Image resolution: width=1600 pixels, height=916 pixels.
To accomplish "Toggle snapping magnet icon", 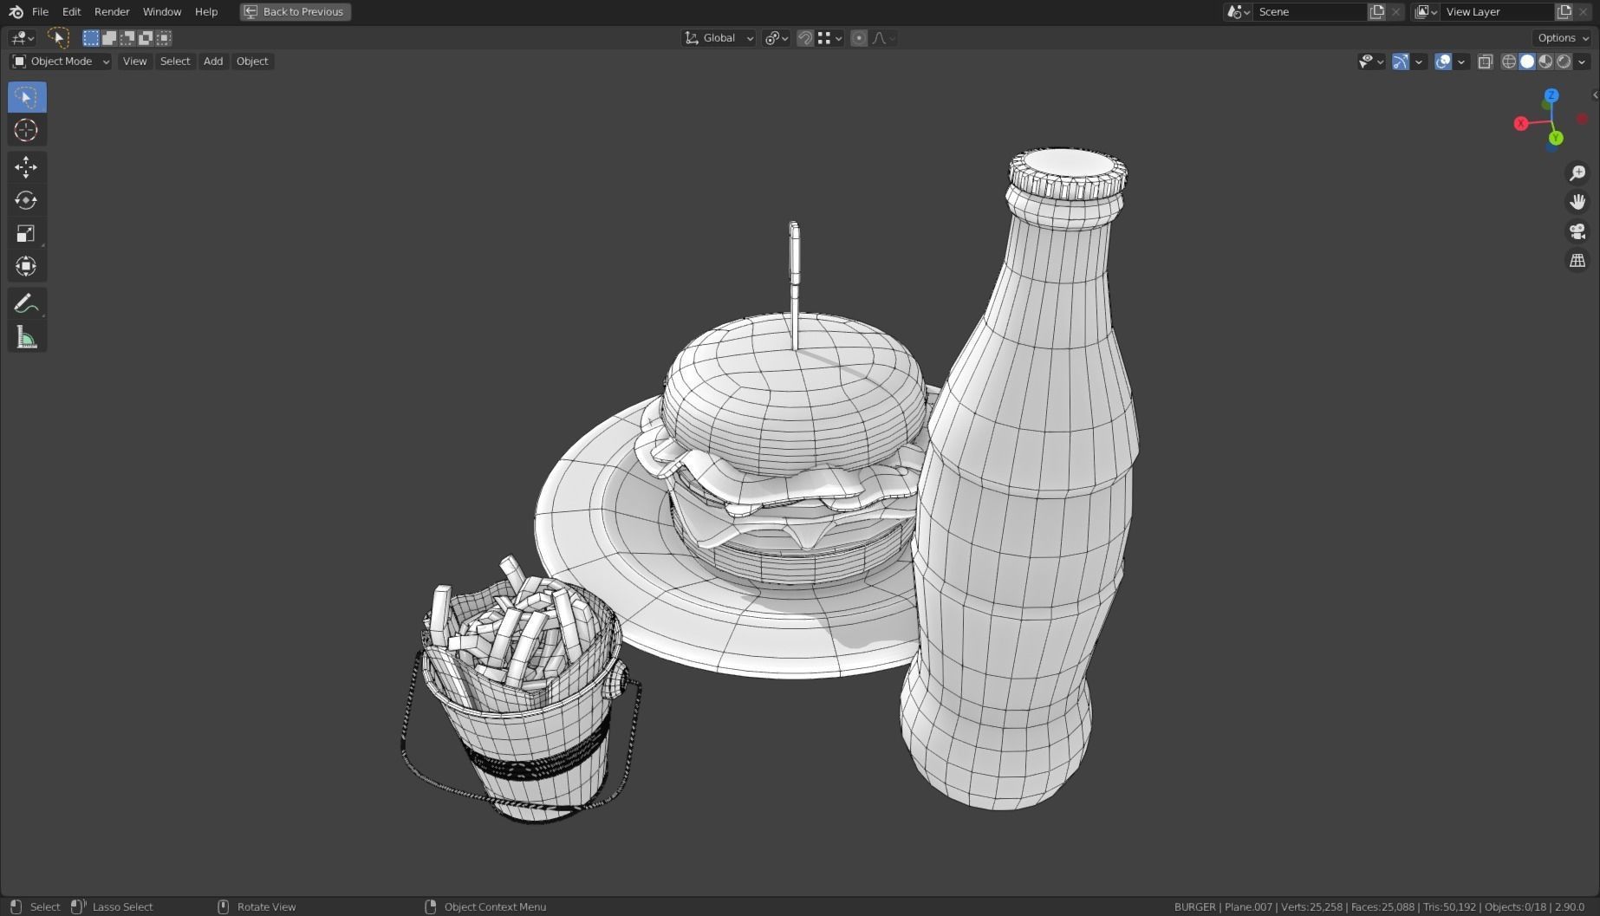I will pyautogui.click(x=805, y=37).
